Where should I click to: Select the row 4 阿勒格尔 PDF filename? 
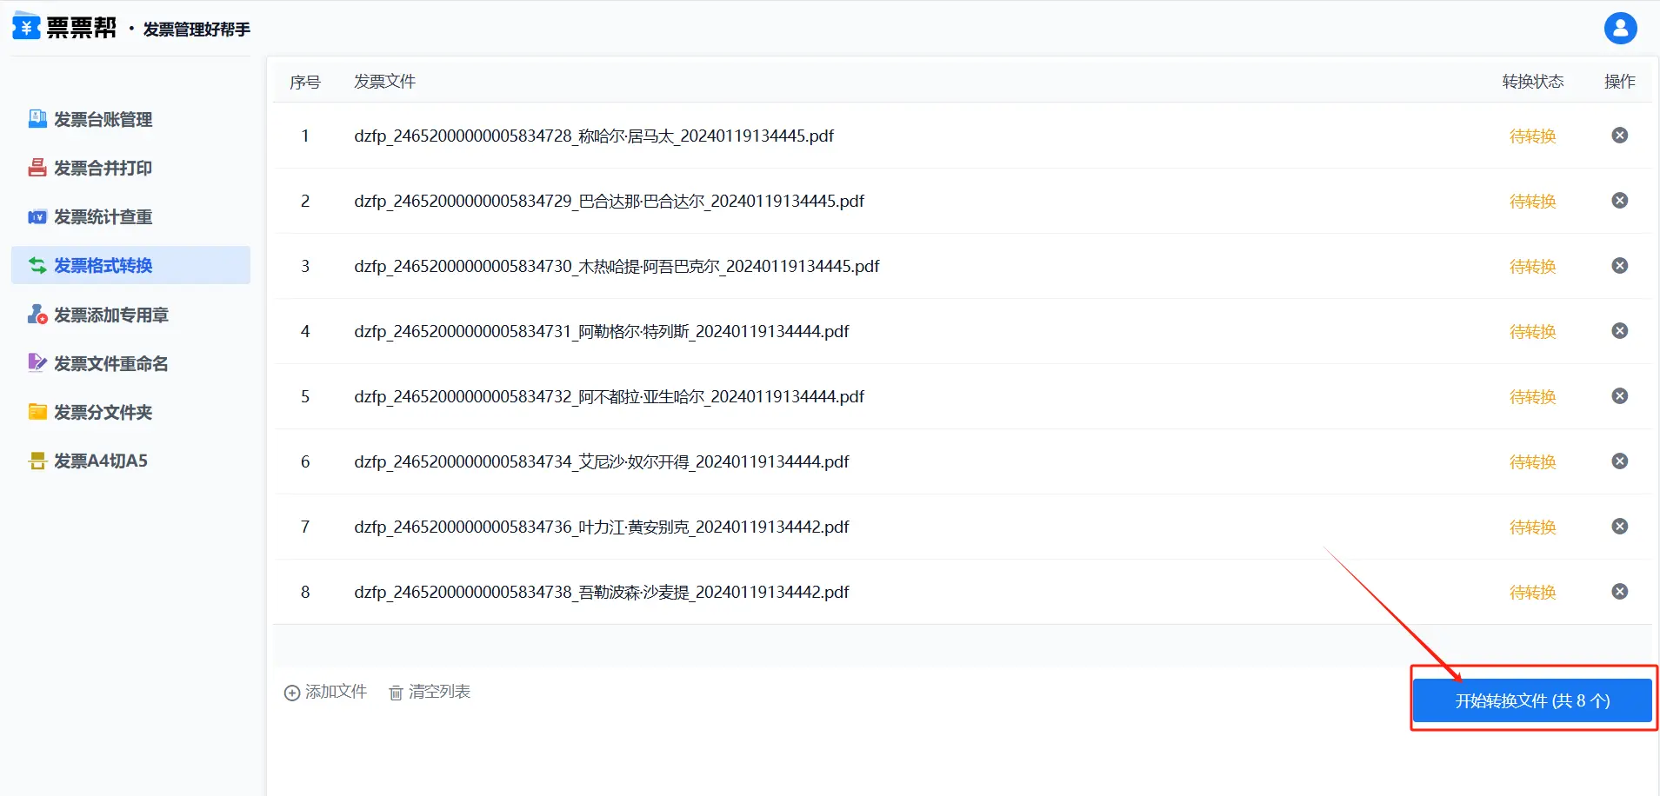(601, 331)
